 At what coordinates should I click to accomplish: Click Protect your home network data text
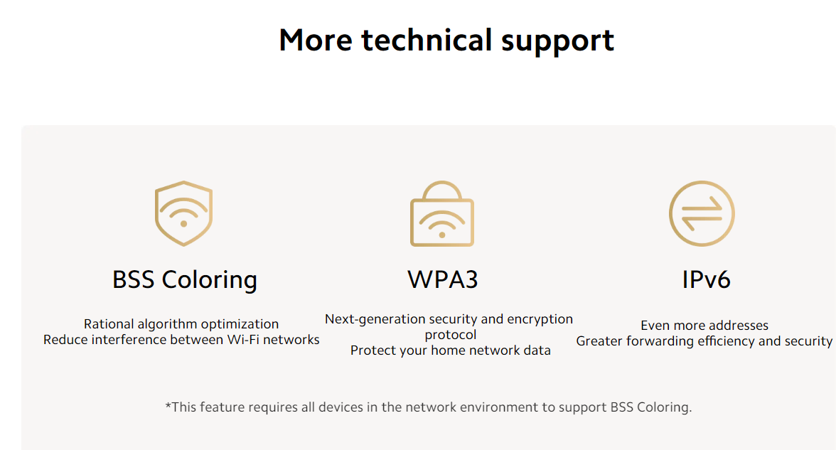[451, 350]
